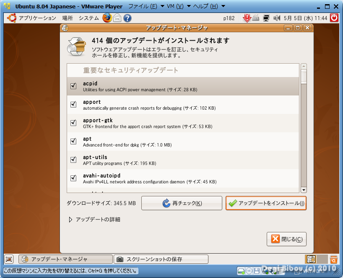The height and width of the screenshot is (278, 343).
Task: Click アップデートをインストール(I) button
Action: coord(266,203)
